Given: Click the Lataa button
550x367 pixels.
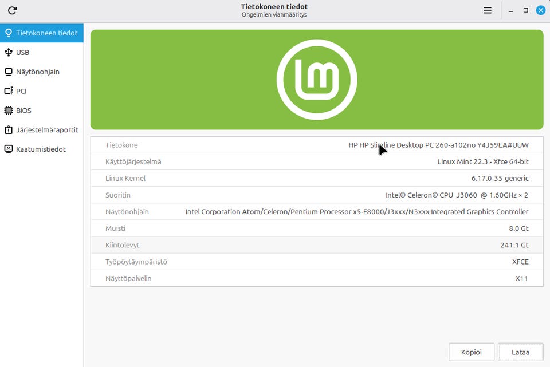Looking at the screenshot, I should [x=520, y=352].
